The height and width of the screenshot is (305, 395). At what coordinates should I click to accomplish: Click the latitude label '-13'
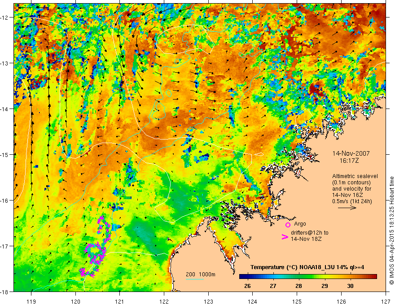pyautogui.click(x=5, y=63)
